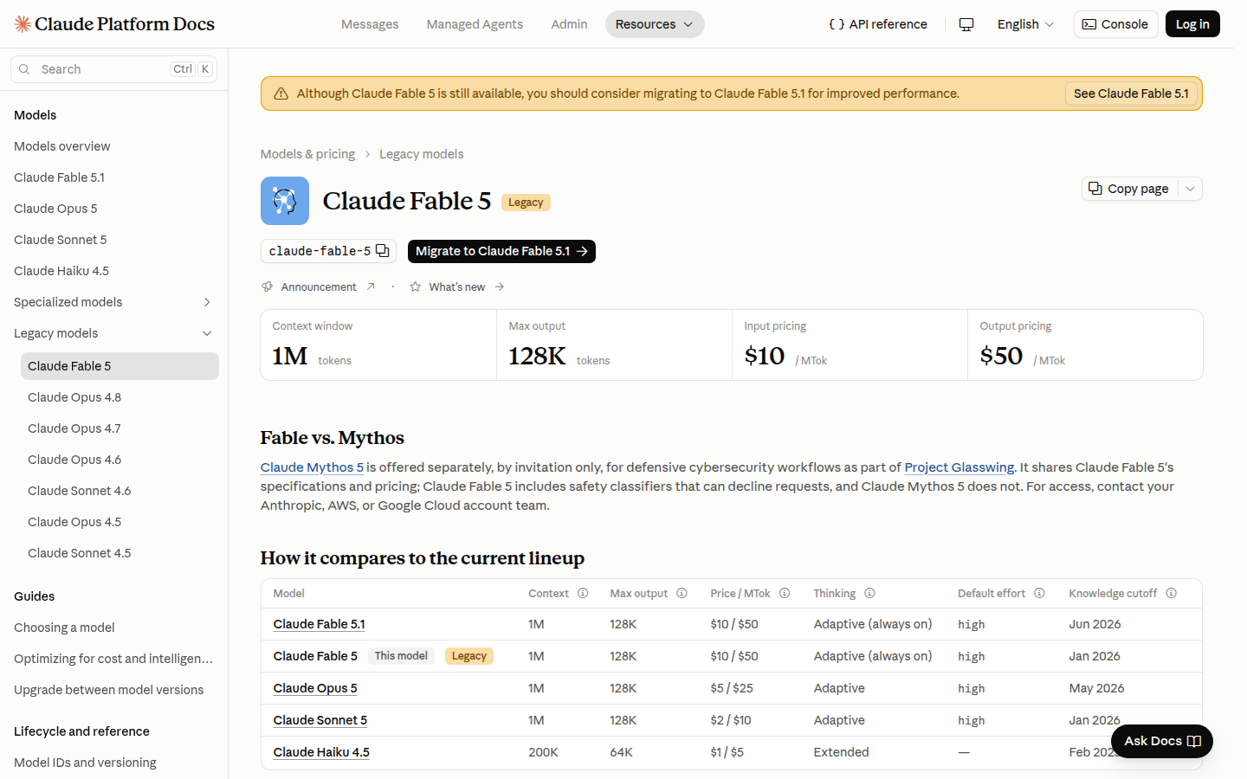
Task: Show info for the Context column
Action: click(x=583, y=593)
